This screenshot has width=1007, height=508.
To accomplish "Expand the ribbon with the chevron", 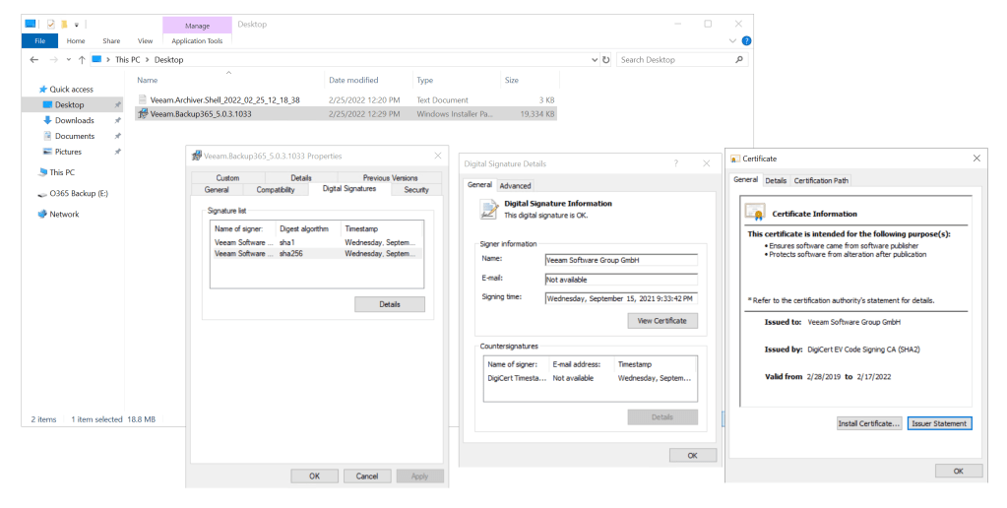I will tap(731, 40).
